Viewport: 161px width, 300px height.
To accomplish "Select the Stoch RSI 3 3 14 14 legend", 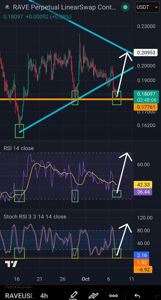I will [35, 217].
